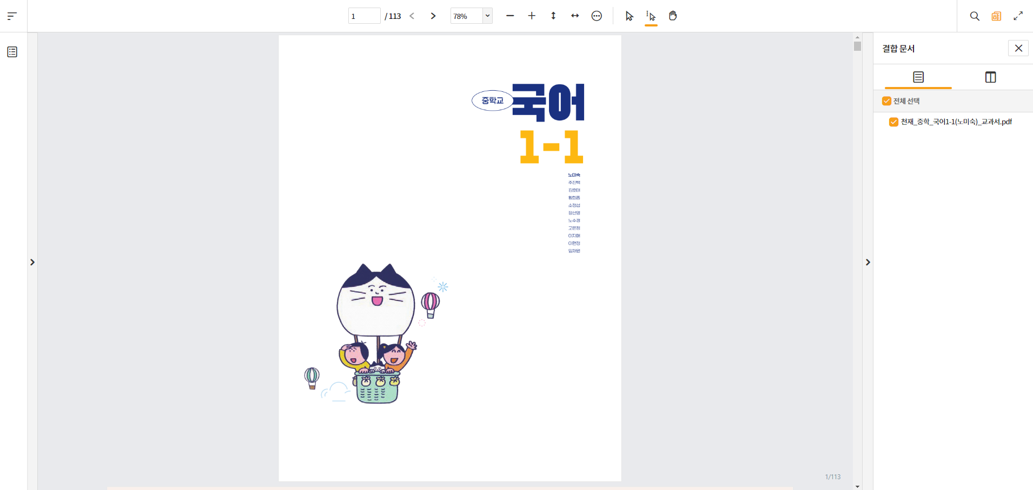Select the arrow pointer tool
The image size is (1033, 490).
click(x=630, y=16)
